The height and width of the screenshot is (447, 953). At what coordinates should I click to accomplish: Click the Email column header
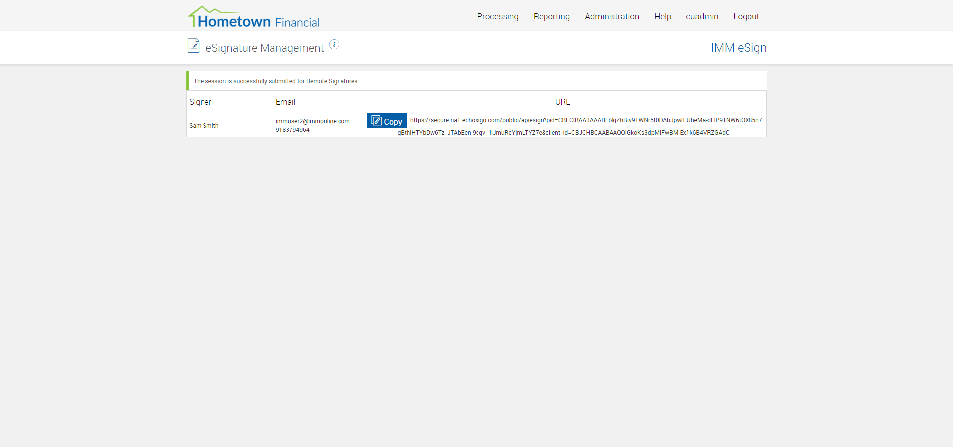tap(285, 102)
